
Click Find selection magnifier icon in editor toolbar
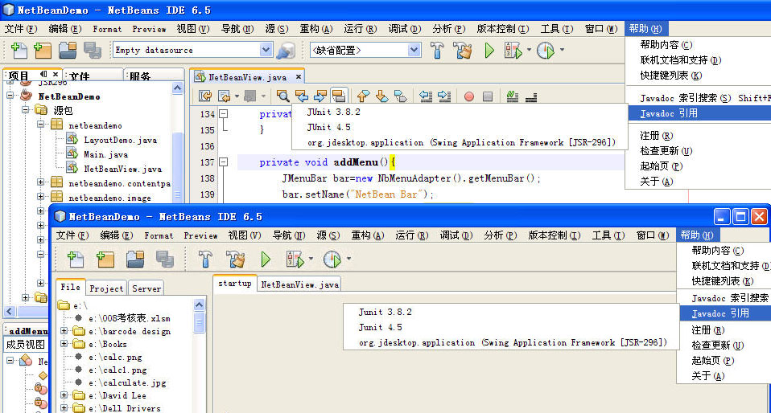(282, 96)
